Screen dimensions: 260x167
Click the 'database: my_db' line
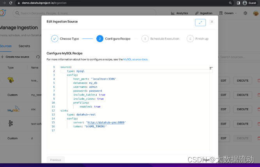[x=85, y=83]
